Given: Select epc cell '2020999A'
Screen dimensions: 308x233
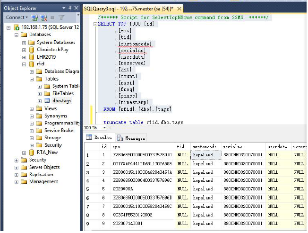Looking at the screenshot, I should (x=143, y=189).
